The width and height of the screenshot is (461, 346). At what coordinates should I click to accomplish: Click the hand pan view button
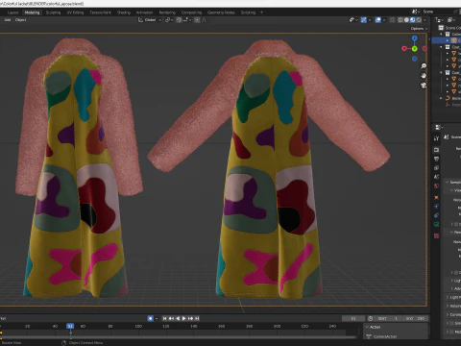(x=424, y=76)
